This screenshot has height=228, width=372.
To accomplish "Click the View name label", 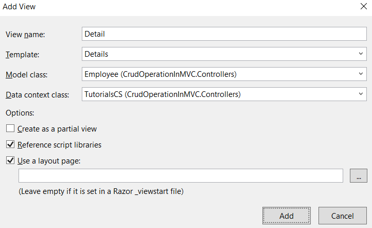I will point(25,35).
